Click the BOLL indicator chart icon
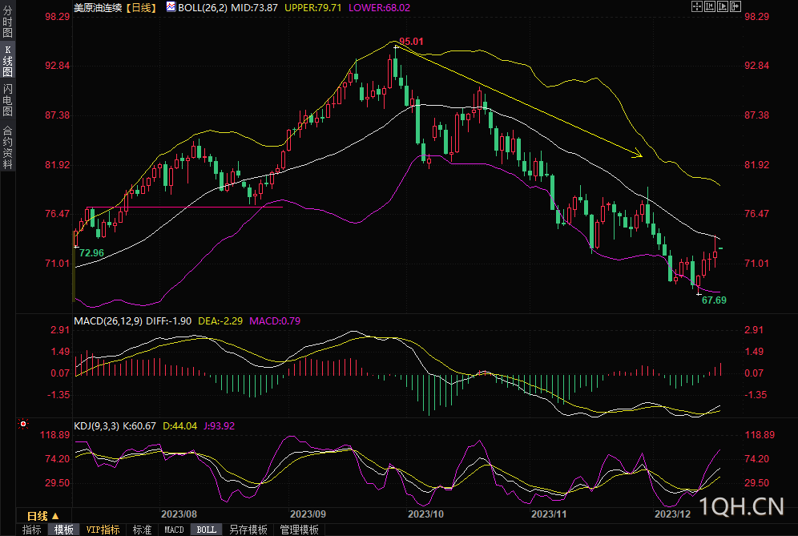 click(171, 6)
